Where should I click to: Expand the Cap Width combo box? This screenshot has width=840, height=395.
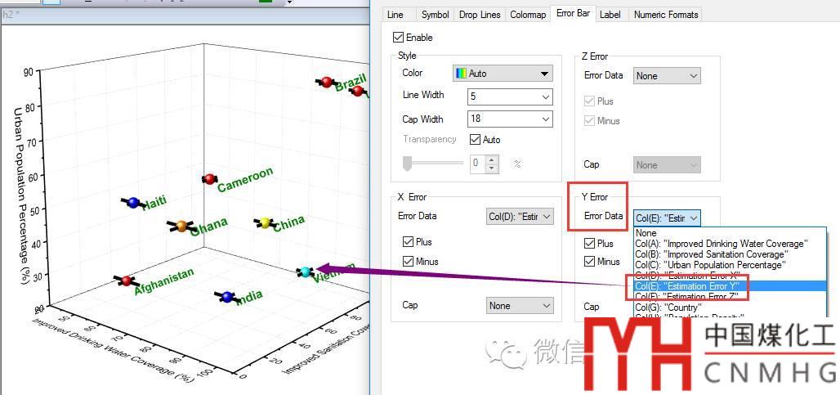pos(510,119)
